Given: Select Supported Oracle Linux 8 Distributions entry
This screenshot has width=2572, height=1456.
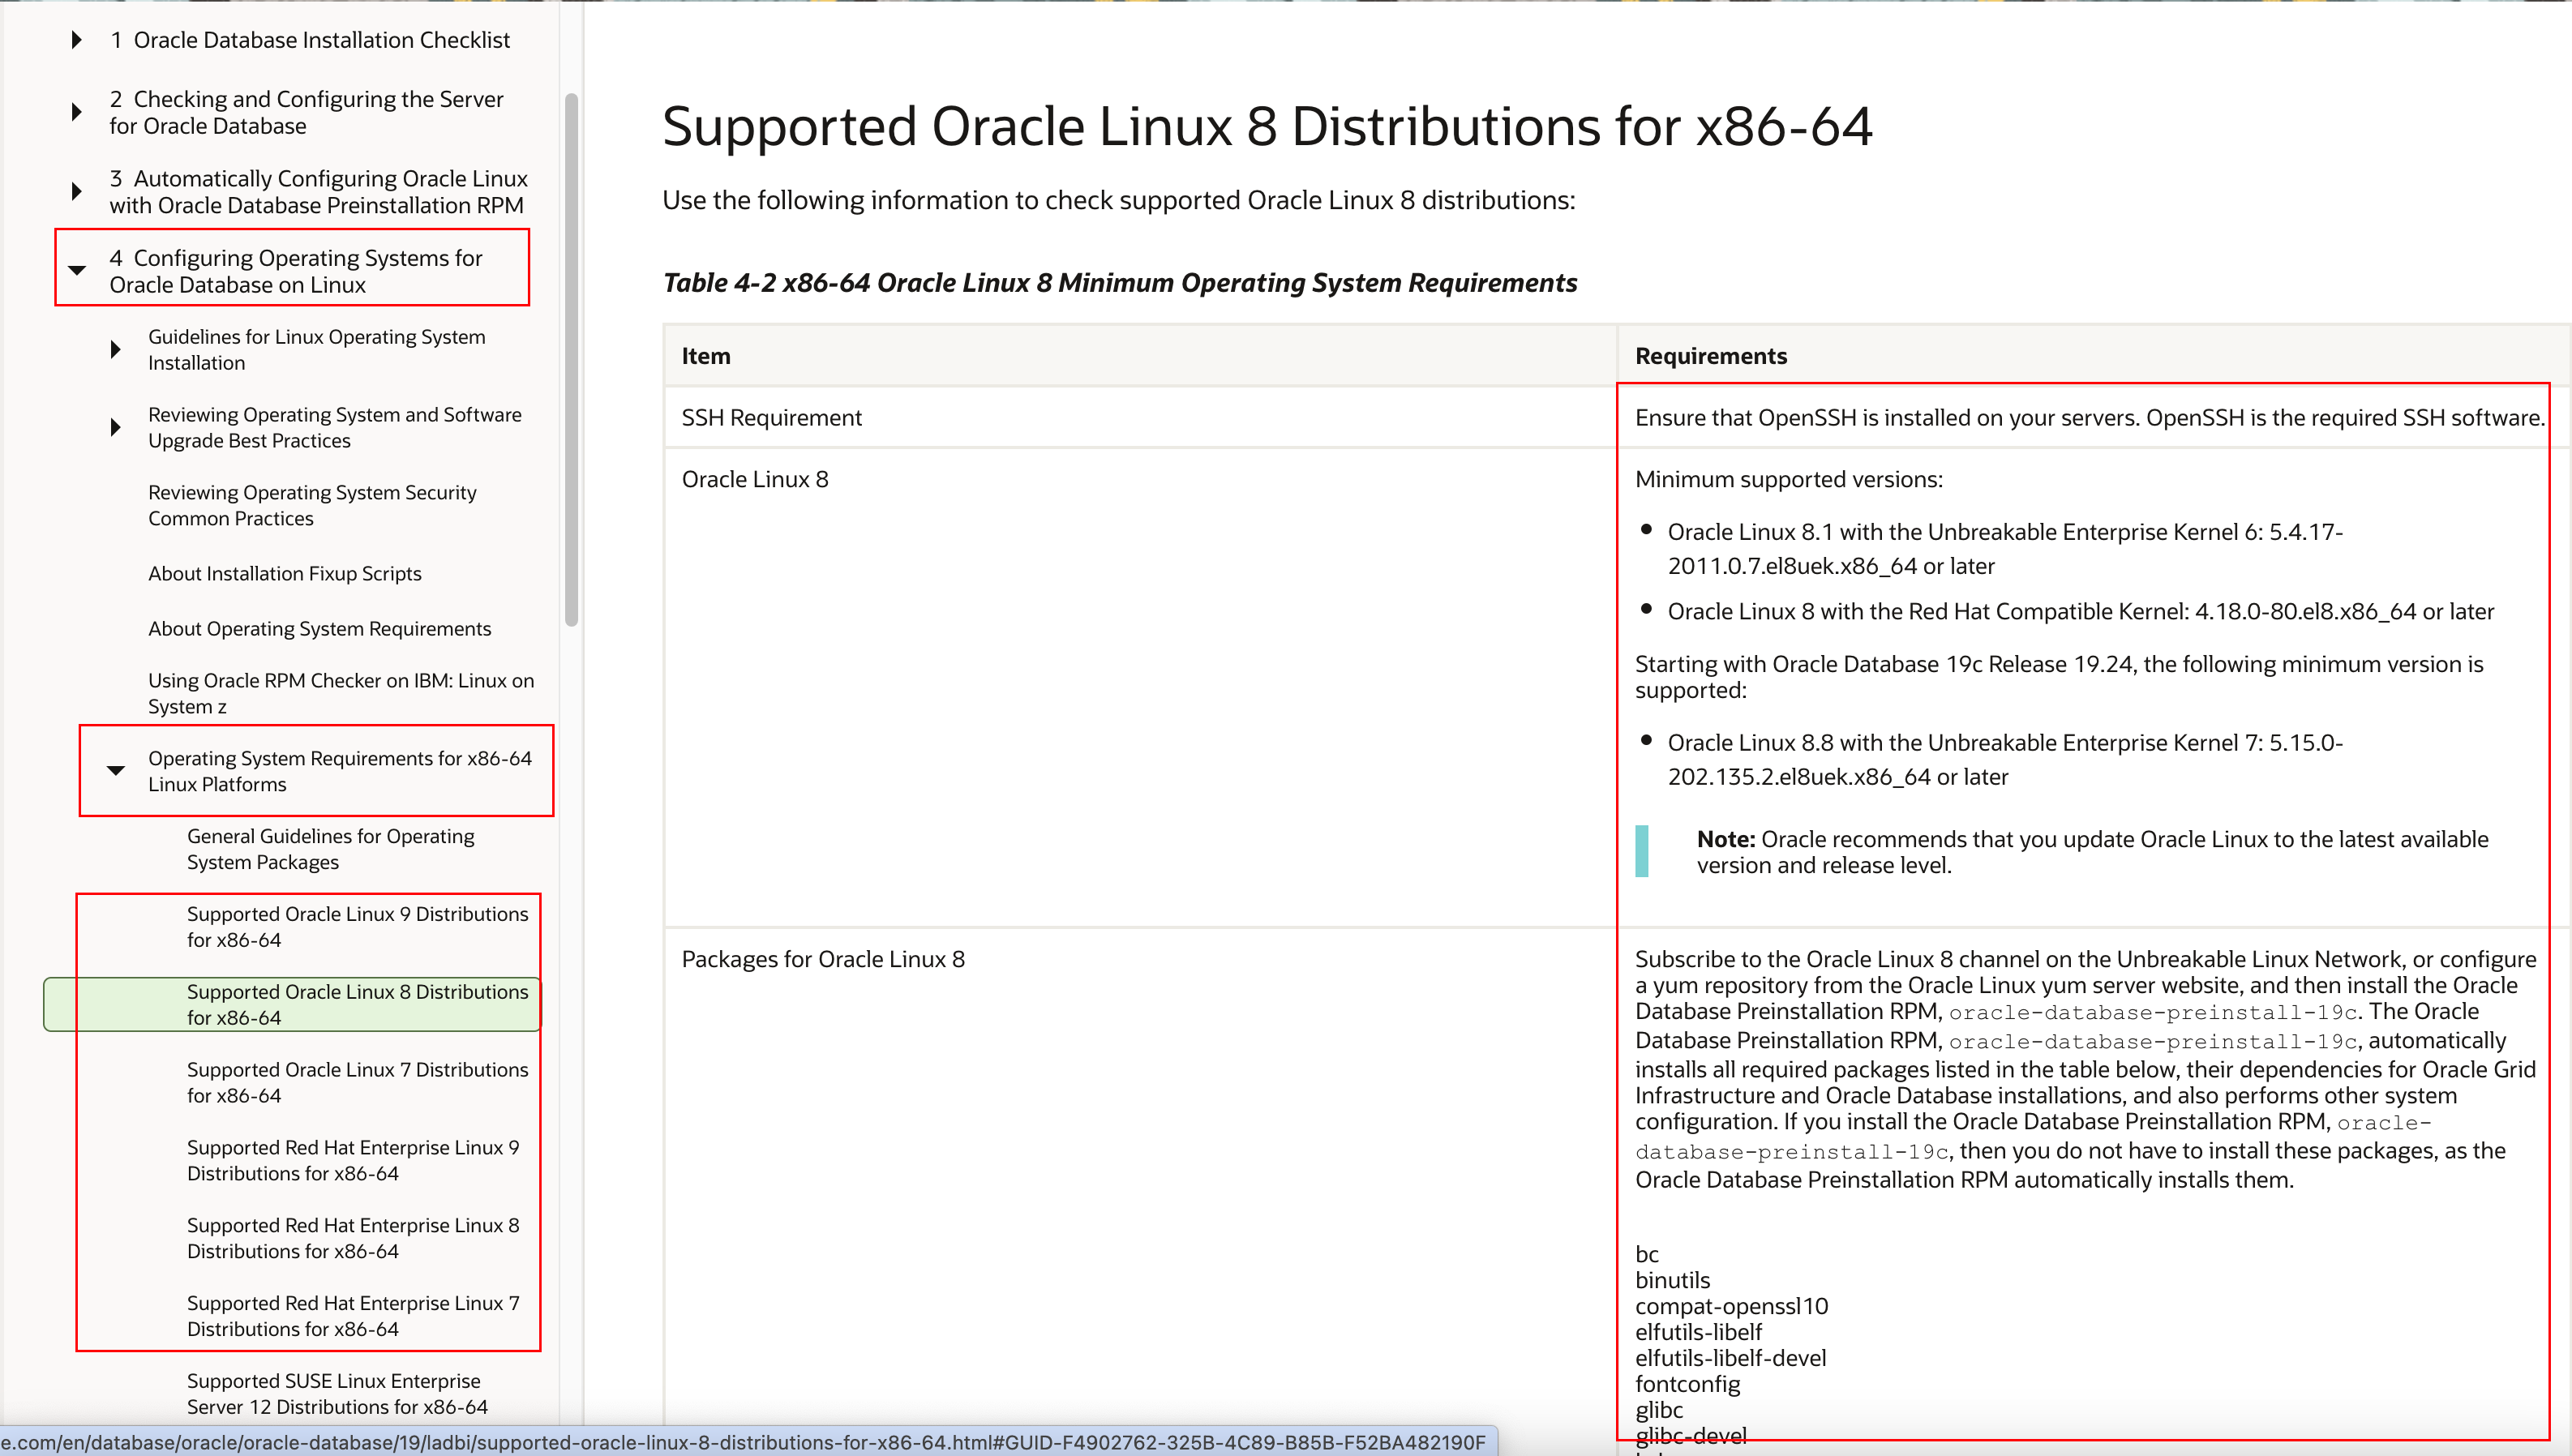Looking at the screenshot, I should tap(357, 1004).
